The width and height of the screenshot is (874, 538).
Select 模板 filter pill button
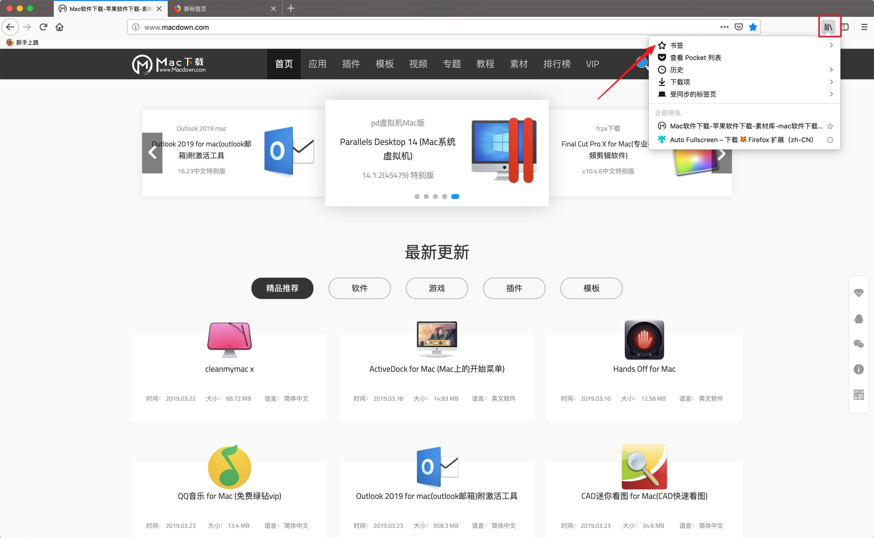(591, 288)
